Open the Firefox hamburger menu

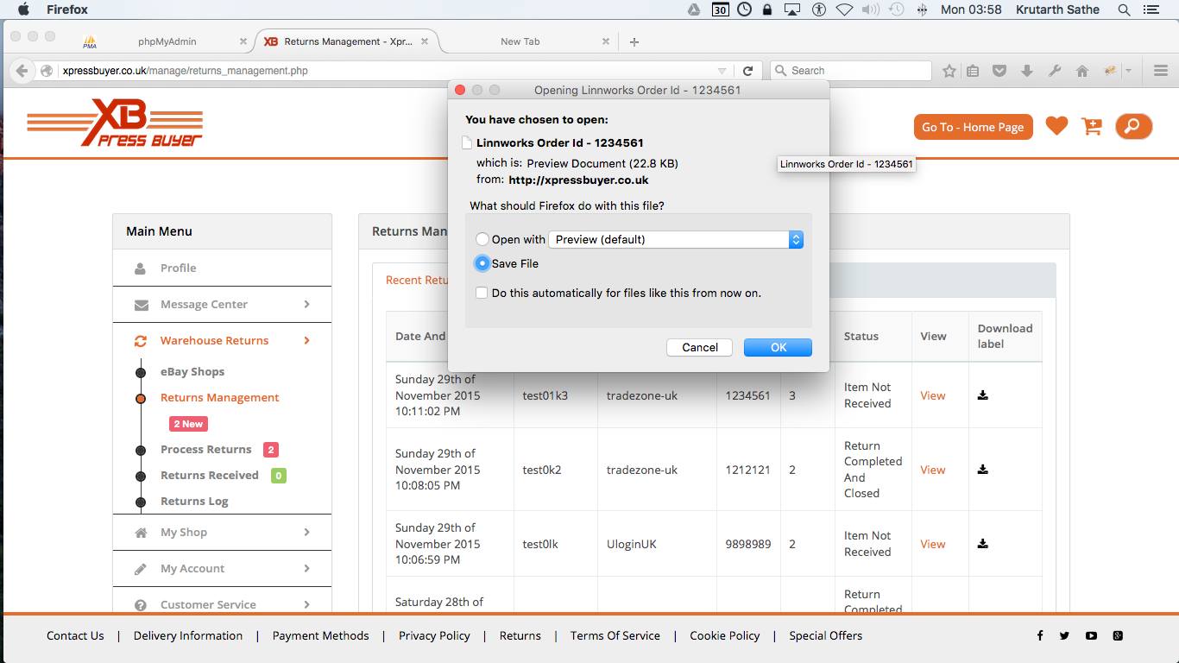1161,71
